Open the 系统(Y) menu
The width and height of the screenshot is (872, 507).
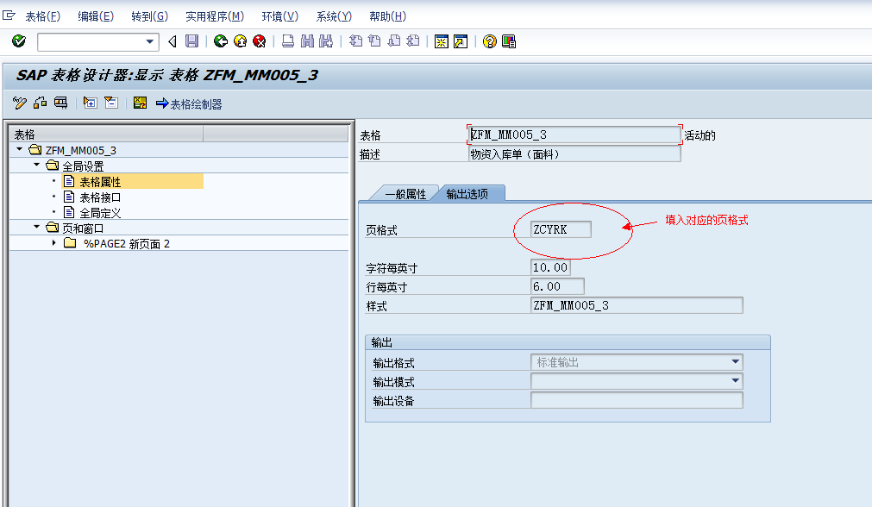tap(334, 16)
